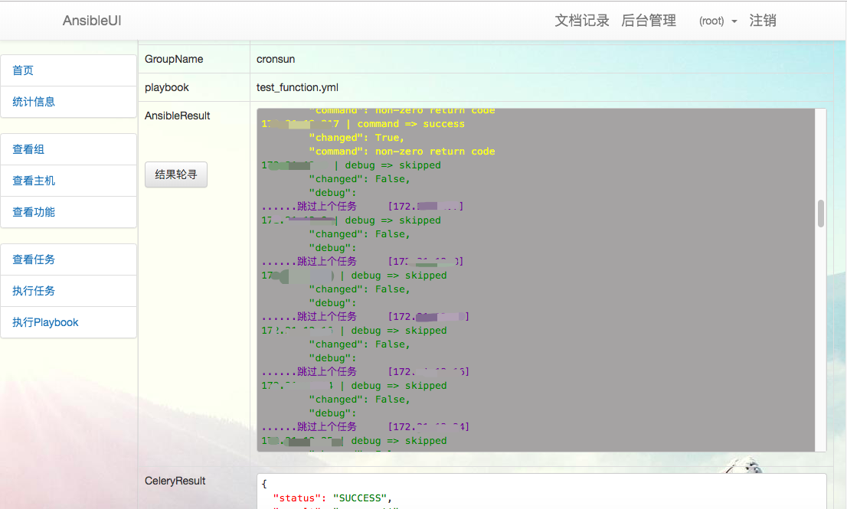Click the playbook label cell
Image resolution: width=847 pixels, height=509 pixels.
(194, 87)
